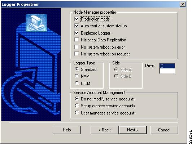The height and width of the screenshot is (144, 192).
Task: Continue with the Next button
Action: click(x=132, y=130)
